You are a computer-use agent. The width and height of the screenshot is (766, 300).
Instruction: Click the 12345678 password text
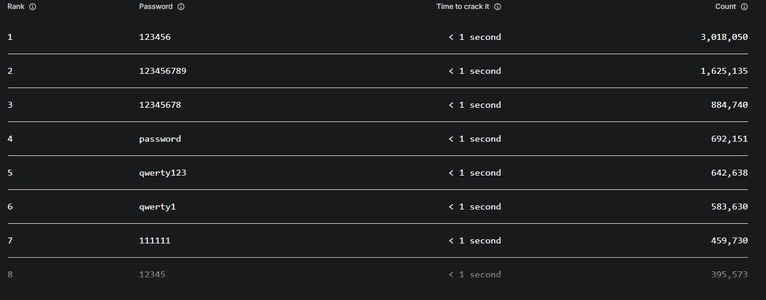pos(160,105)
